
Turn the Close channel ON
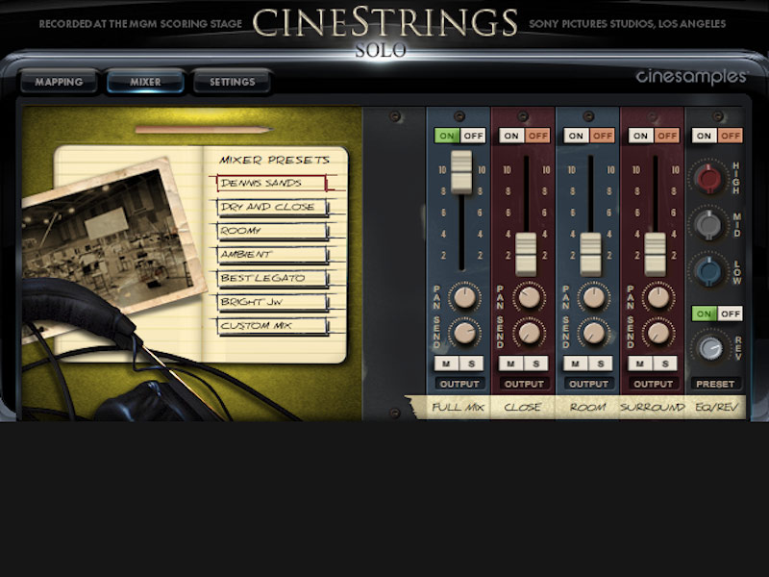pyautogui.click(x=509, y=136)
